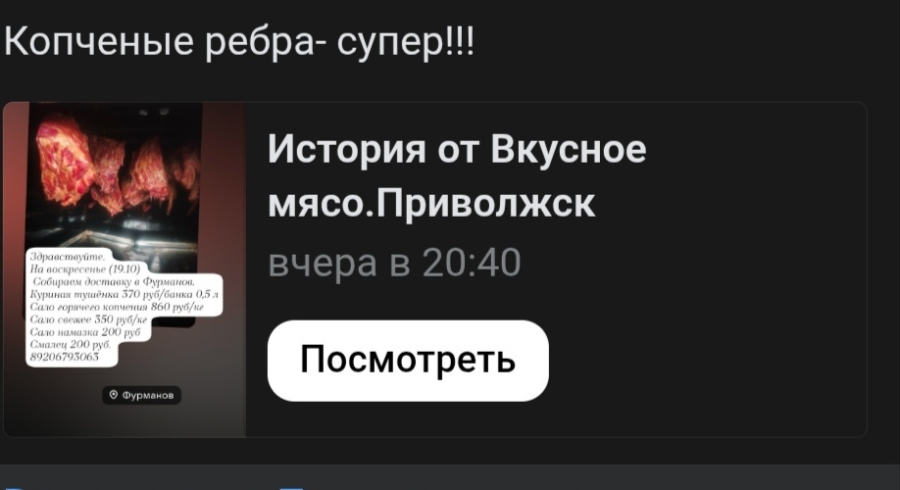Image resolution: width=900 pixels, height=490 pixels.
Task: Open the Фурманов location tag
Action: [142, 395]
